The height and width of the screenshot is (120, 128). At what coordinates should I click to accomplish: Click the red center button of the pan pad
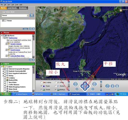pos(85,86)
